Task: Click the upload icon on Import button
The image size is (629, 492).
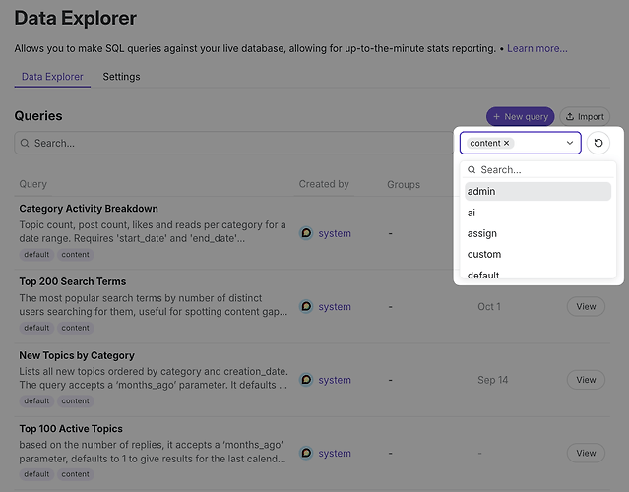Action: (570, 117)
